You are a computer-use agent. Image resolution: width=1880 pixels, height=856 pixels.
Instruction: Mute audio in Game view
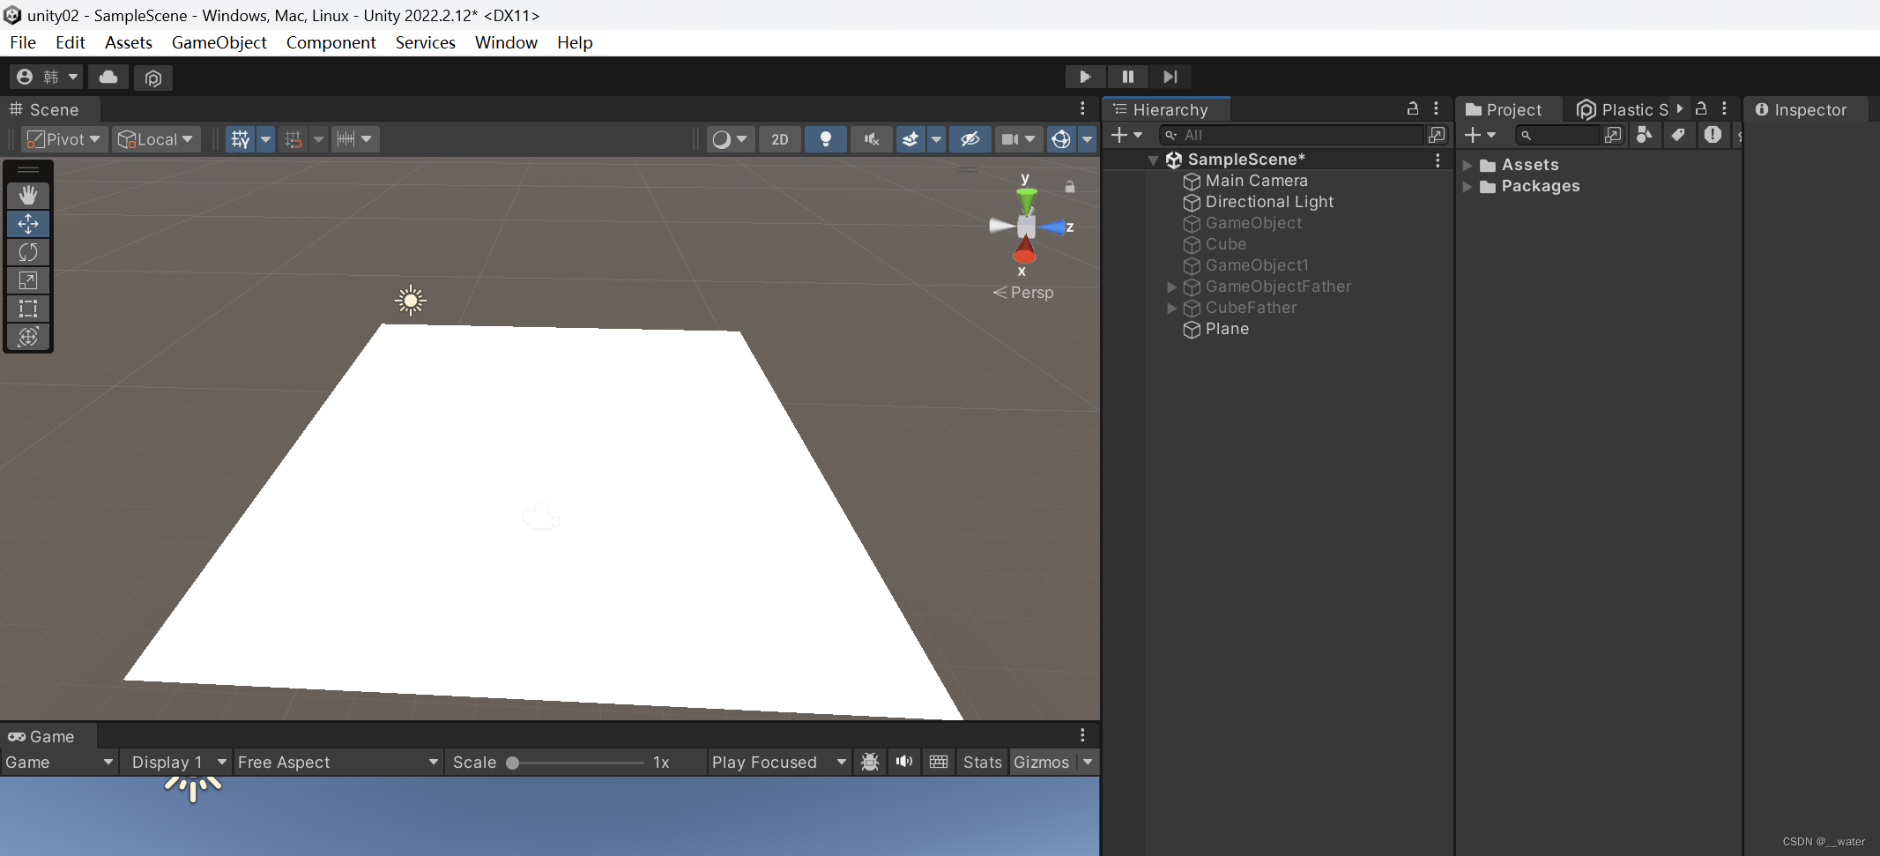(x=904, y=762)
